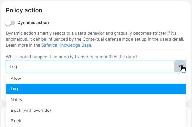This screenshot has width=192, height=127.
Task: Click the combo box field showing Log
Action: 96,67
